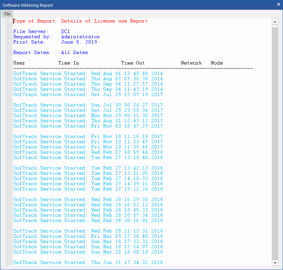Image resolution: width=283 pixels, height=270 pixels.
Task: Click the Tue Feb 27 14:18:33 2018 entry
Action: [88, 178]
